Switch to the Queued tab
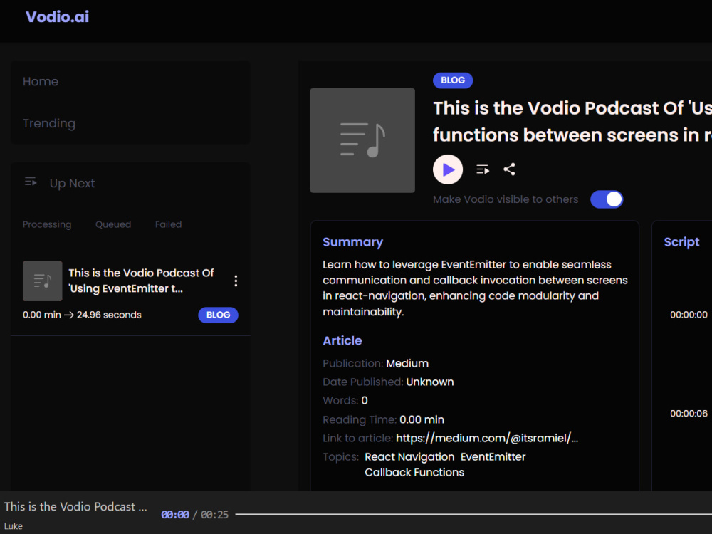The height and width of the screenshot is (534, 712). point(113,224)
